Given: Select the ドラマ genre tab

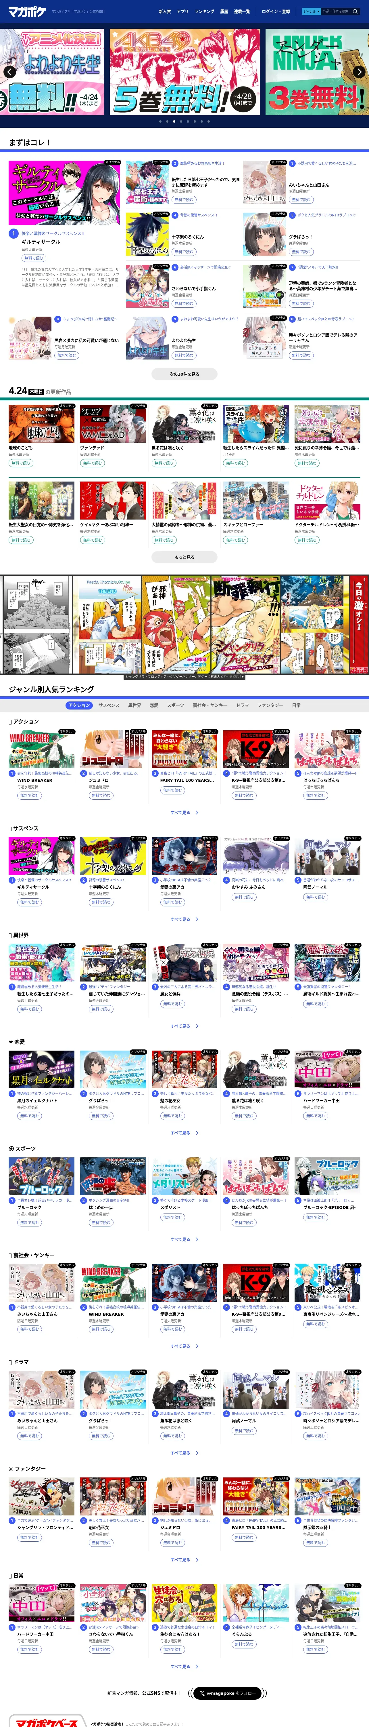Looking at the screenshot, I should [243, 705].
